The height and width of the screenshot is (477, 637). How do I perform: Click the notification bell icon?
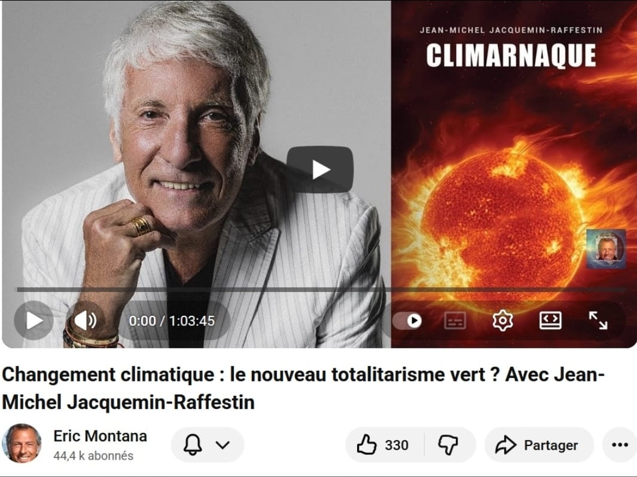(193, 445)
